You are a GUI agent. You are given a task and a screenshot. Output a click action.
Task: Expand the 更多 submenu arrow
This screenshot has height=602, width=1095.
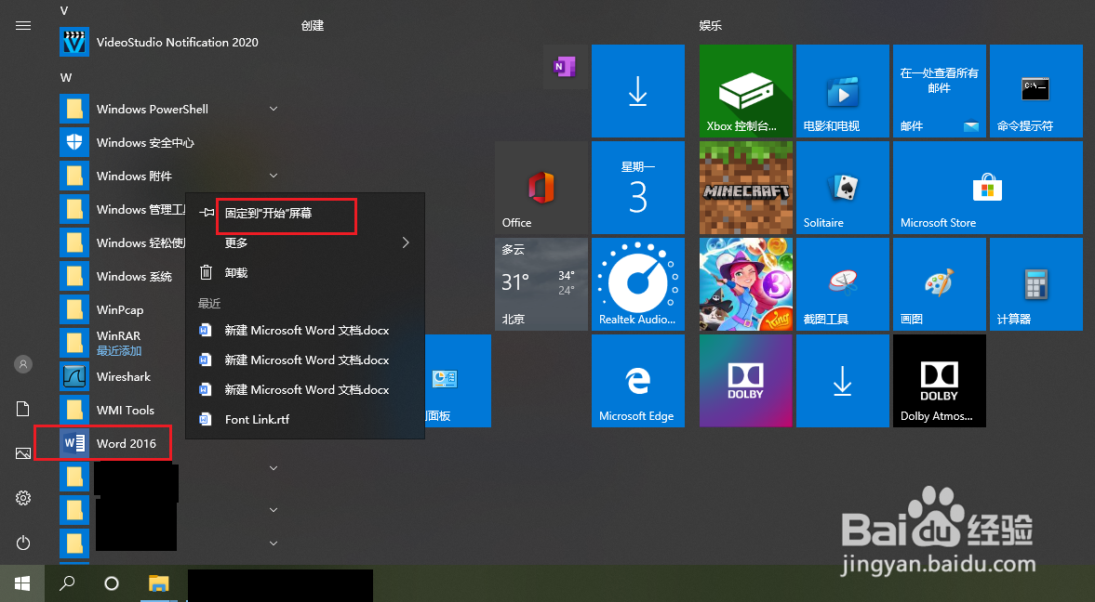[x=406, y=242]
